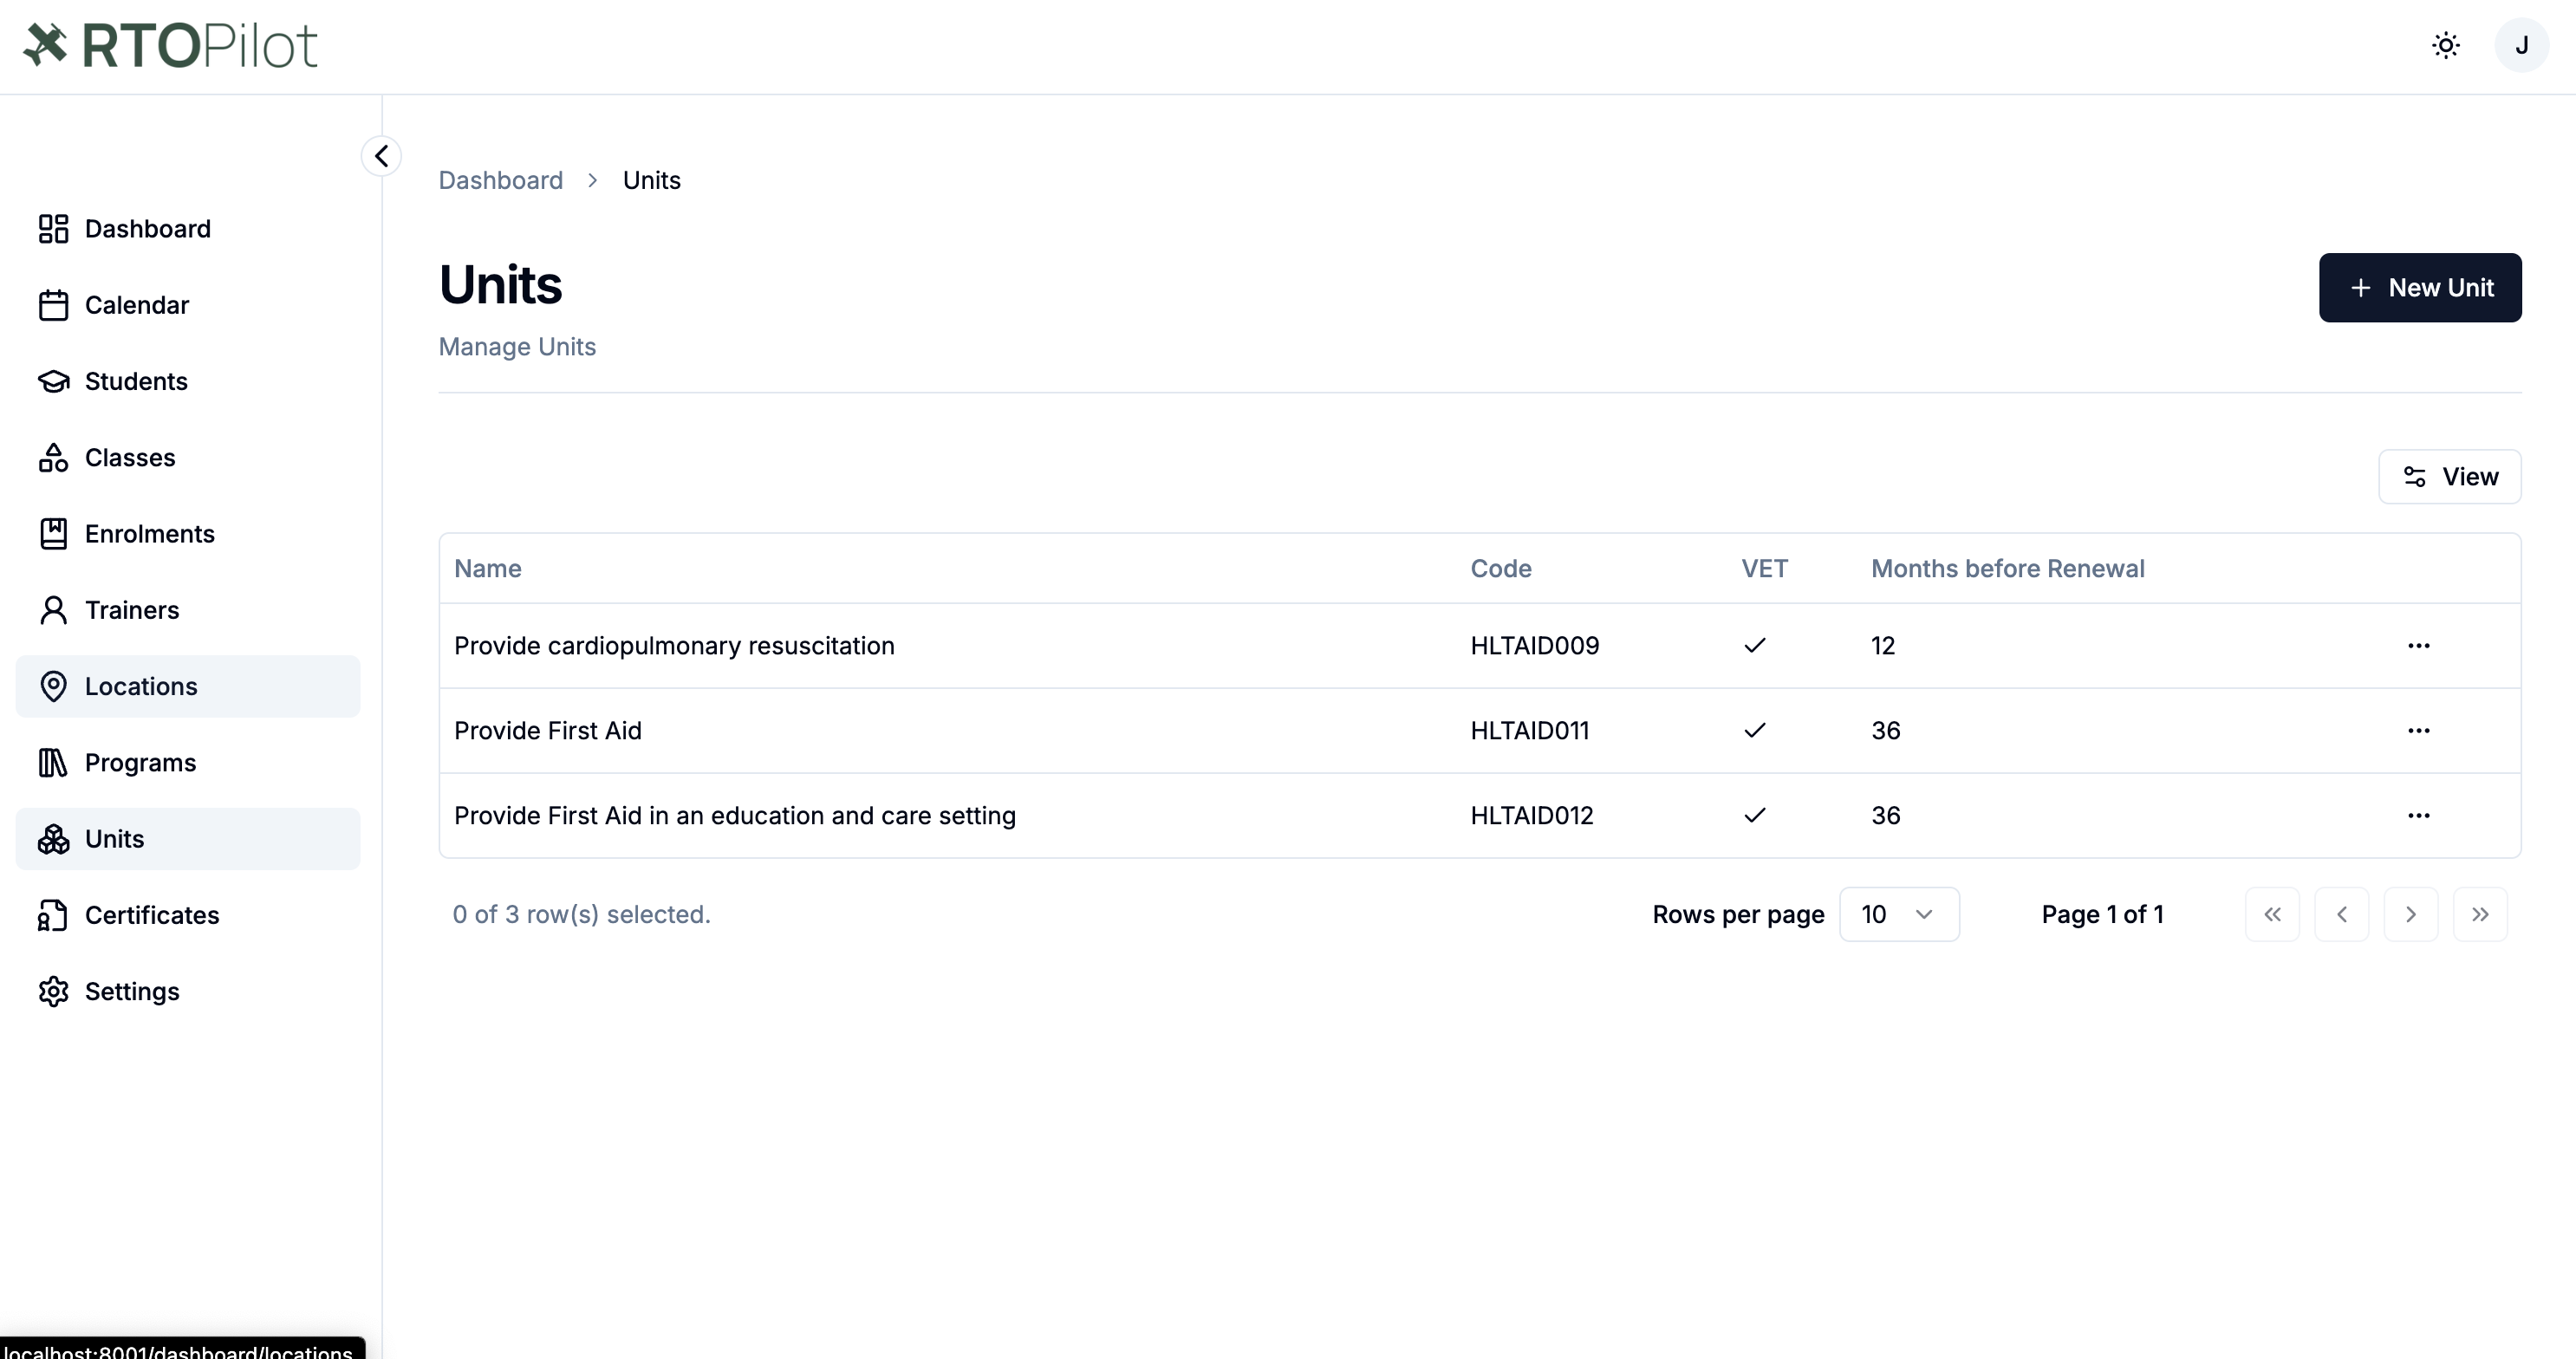Select the Trainers person icon
This screenshot has width=2576, height=1359.
pos(53,610)
